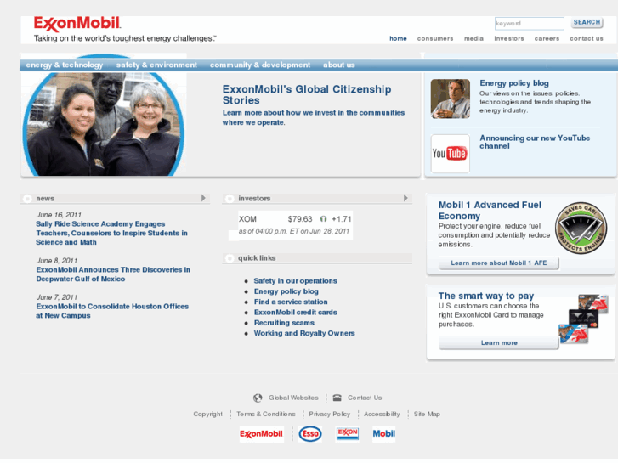Open Recruiting scams quick link
Image resolution: width=618 pixels, height=463 pixels.
click(284, 323)
